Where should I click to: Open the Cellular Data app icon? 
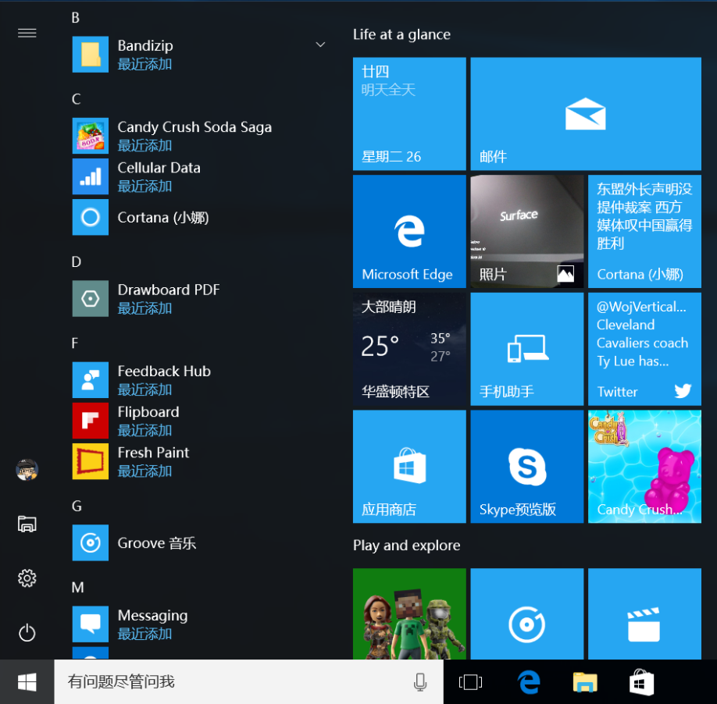click(90, 176)
